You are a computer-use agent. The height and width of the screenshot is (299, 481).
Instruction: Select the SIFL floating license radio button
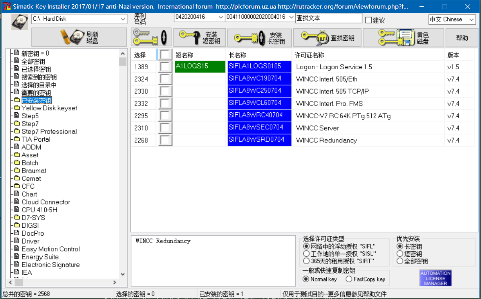[306, 246]
